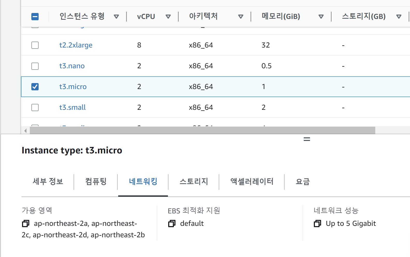Click the panel resize handle icon

coord(307,139)
